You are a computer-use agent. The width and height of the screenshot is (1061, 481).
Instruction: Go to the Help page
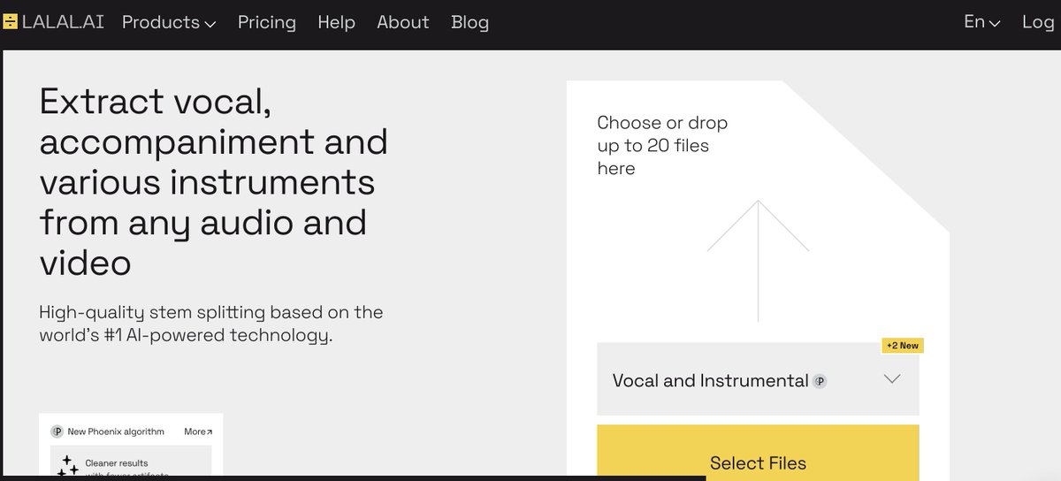[336, 22]
